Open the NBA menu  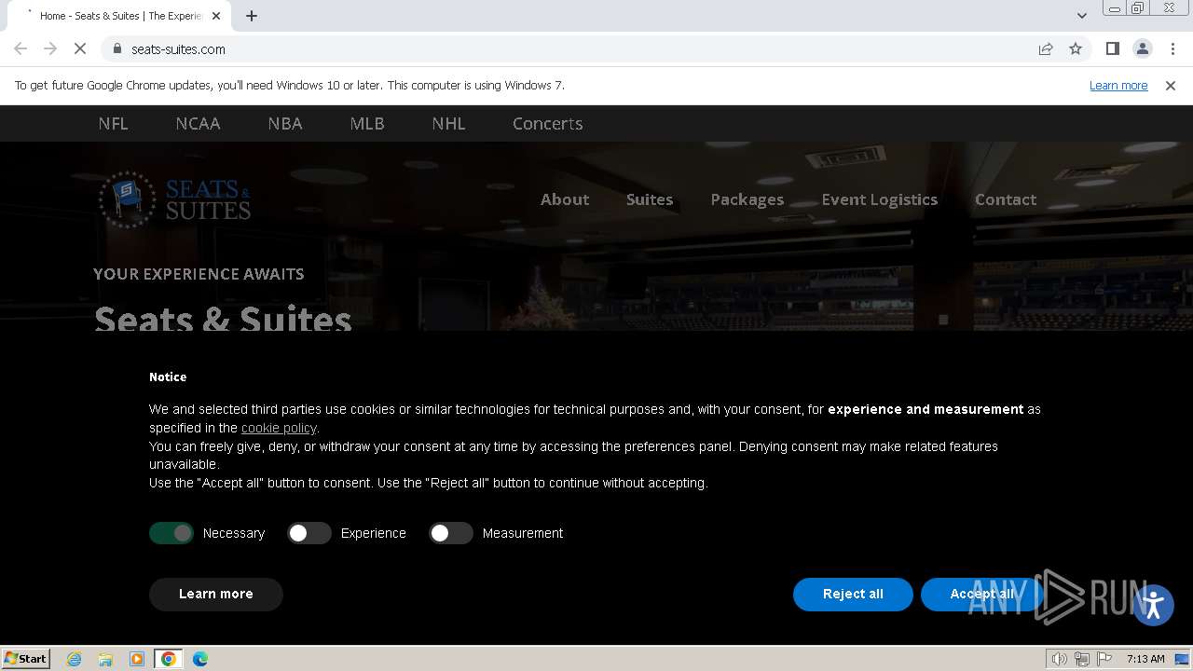click(285, 123)
